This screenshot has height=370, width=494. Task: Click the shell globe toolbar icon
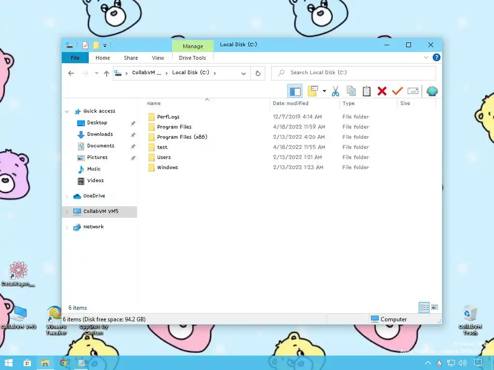click(432, 91)
